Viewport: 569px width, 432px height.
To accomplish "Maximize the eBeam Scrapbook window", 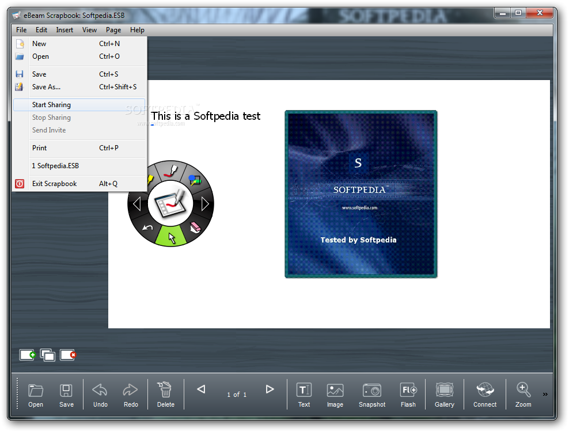I will [518, 13].
